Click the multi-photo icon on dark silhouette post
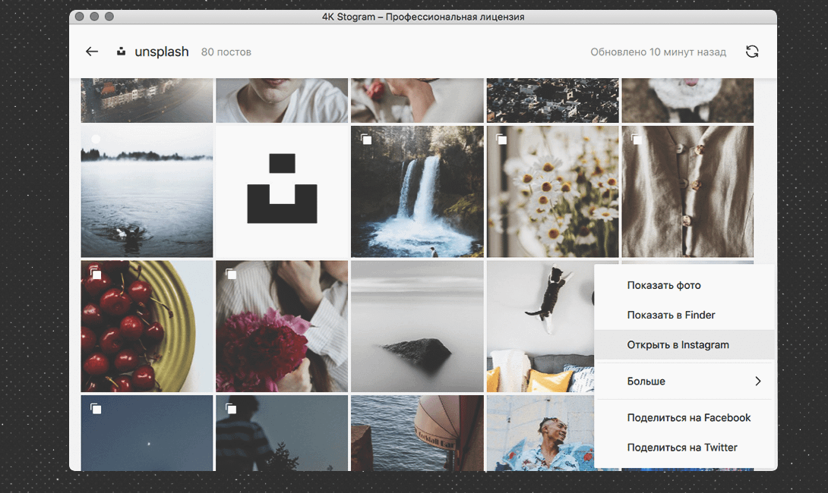 click(231, 409)
